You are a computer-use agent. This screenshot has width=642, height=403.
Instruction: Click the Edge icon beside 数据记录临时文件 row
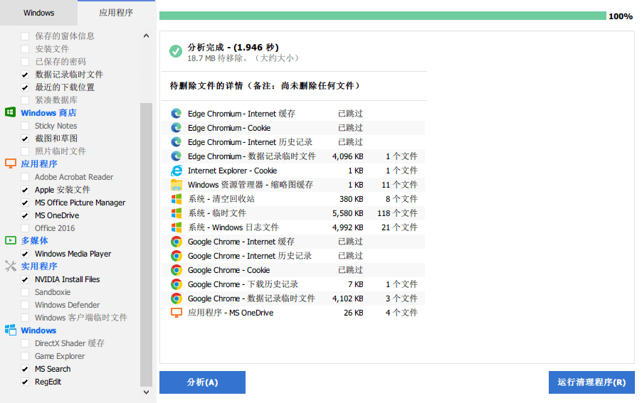point(176,156)
